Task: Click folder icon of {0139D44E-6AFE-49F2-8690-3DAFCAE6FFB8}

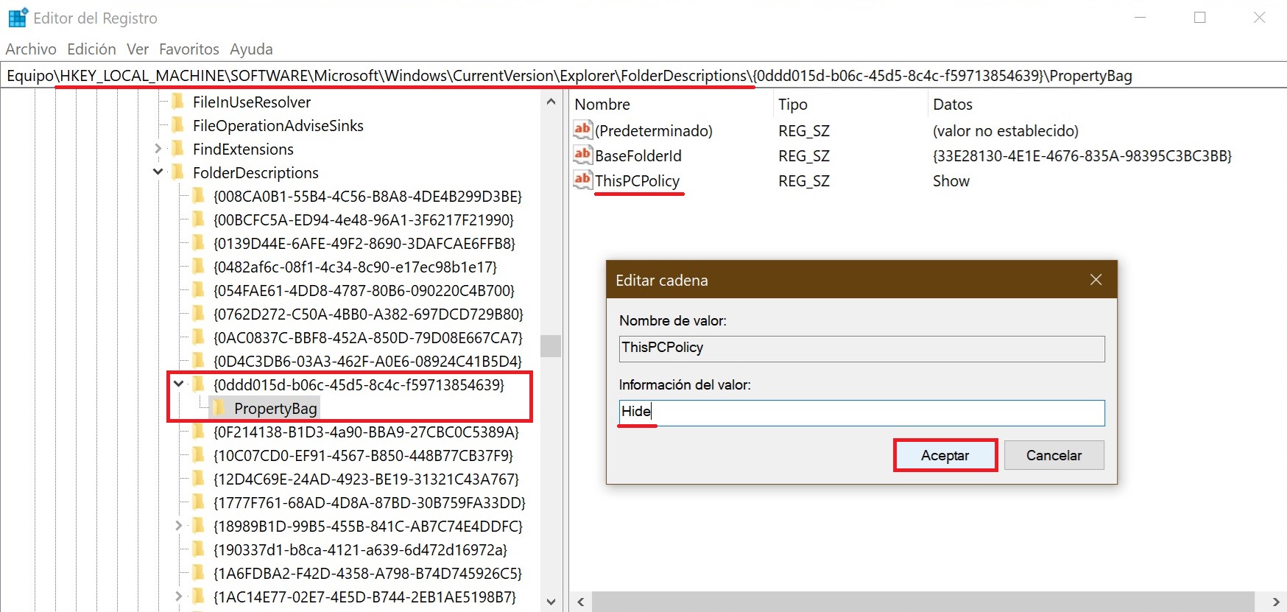Action: pyautogui.click(x=198, y=243)
